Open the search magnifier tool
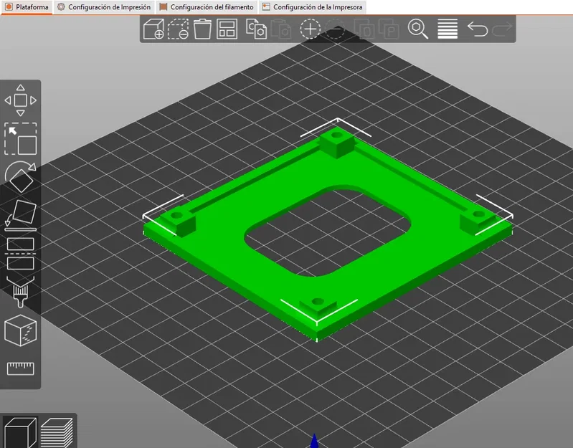Screen dimensions: 573x448 coord(417,29)
